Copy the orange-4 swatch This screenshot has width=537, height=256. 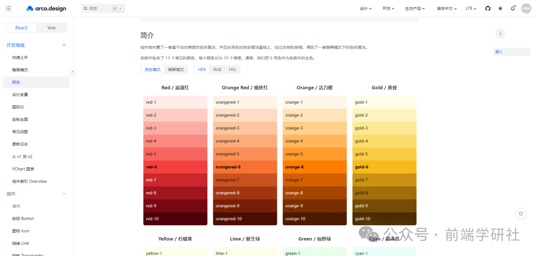pos(315,141)
